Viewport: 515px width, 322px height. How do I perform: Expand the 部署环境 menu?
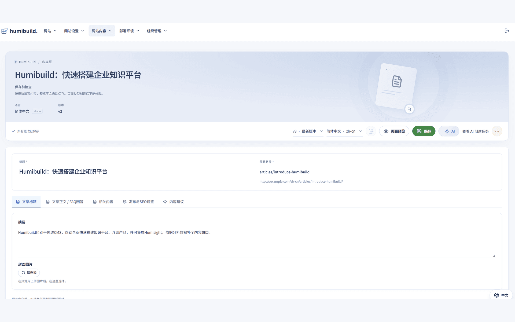129,31
